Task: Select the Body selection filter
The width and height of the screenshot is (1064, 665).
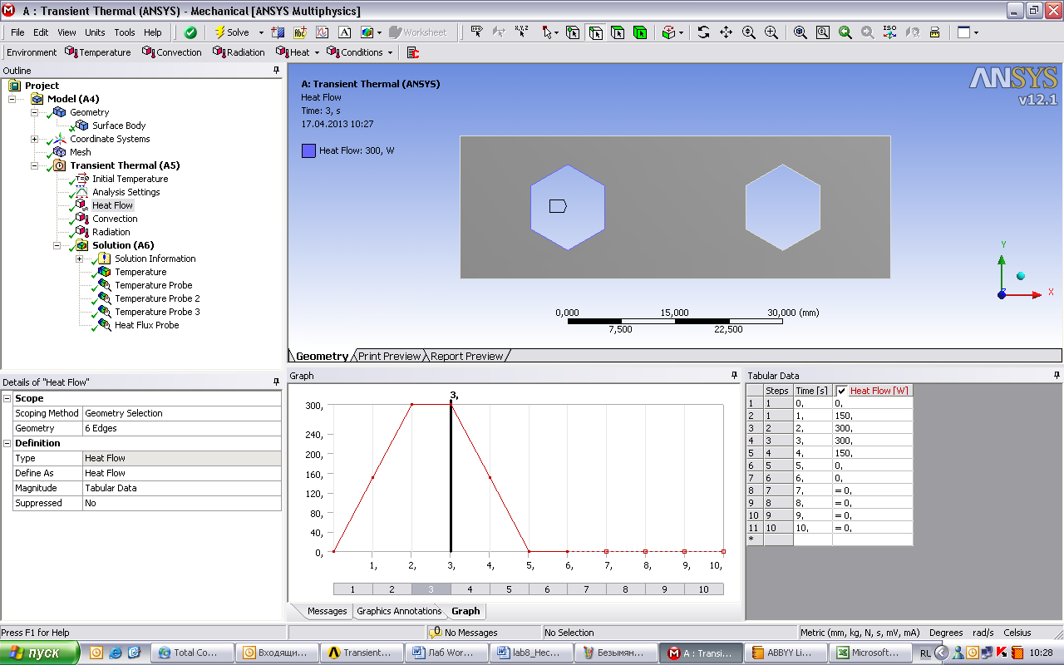Action: click(640, 32)
